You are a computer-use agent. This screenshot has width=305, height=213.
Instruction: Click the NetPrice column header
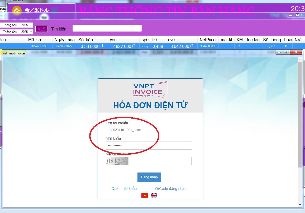(207, 40)
